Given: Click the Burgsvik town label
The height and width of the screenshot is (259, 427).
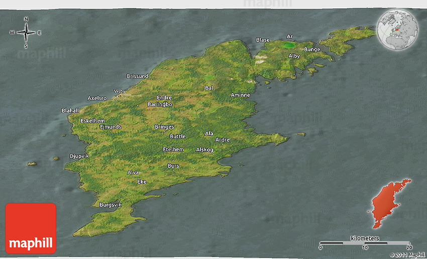Looking at the screenshot, I should 111,205.
